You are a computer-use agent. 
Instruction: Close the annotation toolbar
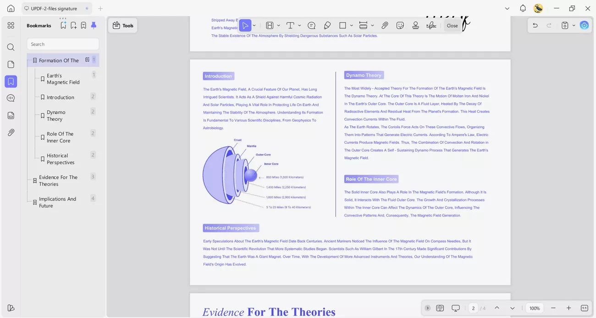(452, 25)
